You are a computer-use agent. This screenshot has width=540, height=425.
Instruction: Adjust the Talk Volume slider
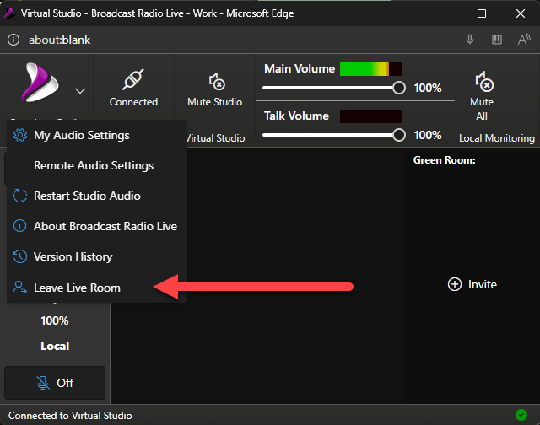(334, 135)
